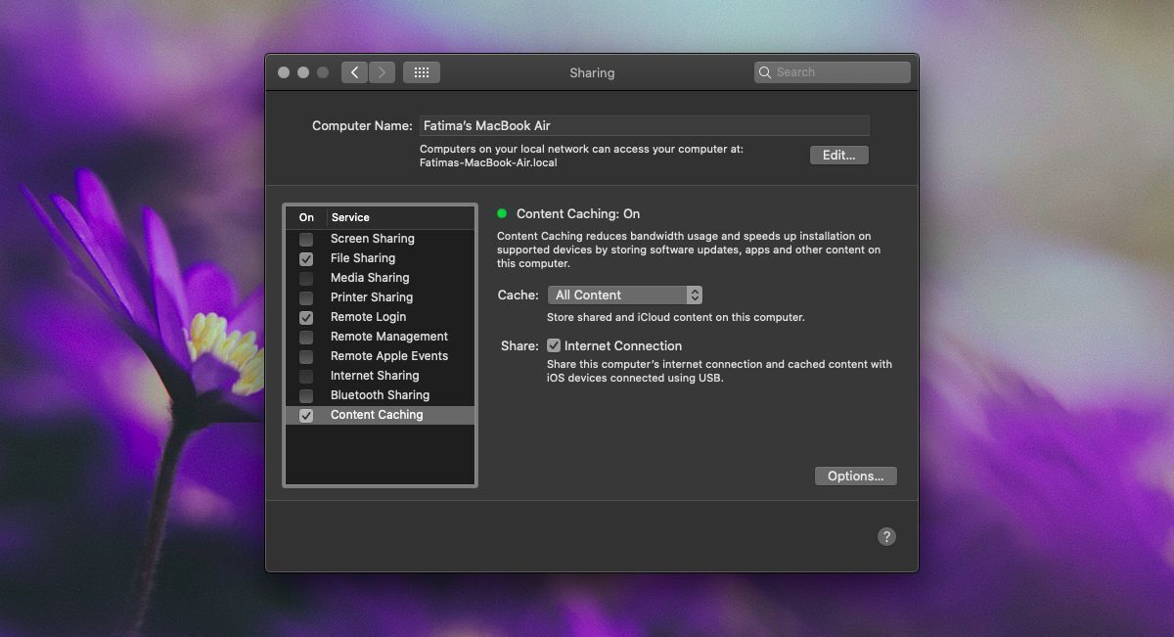Show all preferences via the grid icon
Screen dimensions: 1174x637
coord(422,72)
